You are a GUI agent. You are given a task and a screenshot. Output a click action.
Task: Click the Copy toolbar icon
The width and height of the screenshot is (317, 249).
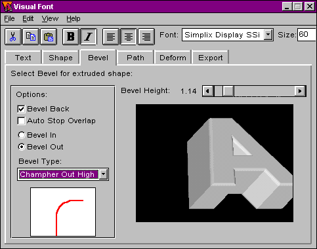click(31, 37)
